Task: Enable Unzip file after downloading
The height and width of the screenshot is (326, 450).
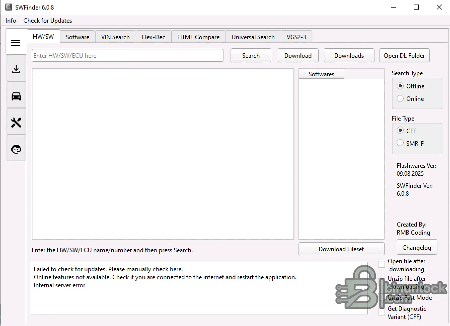Action: click(x=382, y=282)
